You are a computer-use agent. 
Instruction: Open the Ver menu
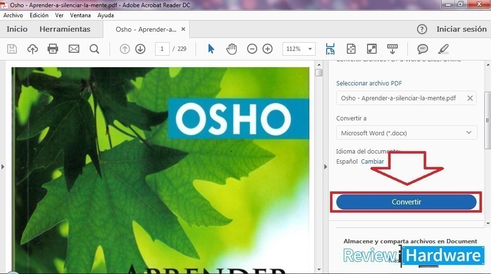(x=59, y=15)
